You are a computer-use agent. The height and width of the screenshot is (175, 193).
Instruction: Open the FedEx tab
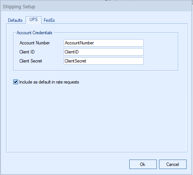(49, 20)
